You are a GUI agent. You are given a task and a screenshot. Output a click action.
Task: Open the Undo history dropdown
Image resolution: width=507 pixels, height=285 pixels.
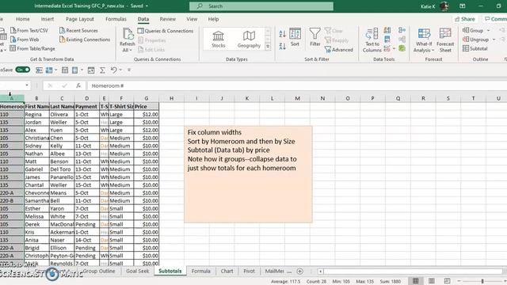(x=120, y=70)
